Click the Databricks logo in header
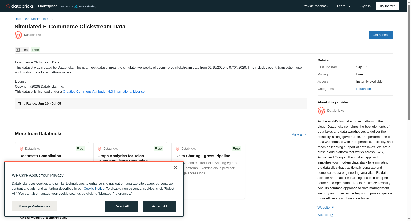The width and height of the screenshot is (411, 221). (x=20, y=6)
